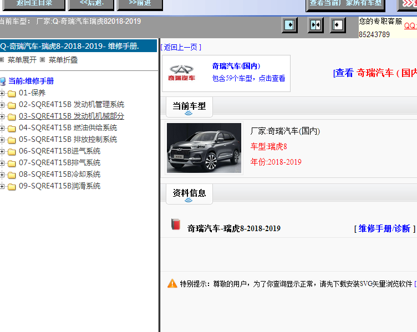Image resolution: width=417 pixels, height=332 pixels.
Task: Expand the 08-SQRE4T15B冷却系统 node
Action: 2,175
